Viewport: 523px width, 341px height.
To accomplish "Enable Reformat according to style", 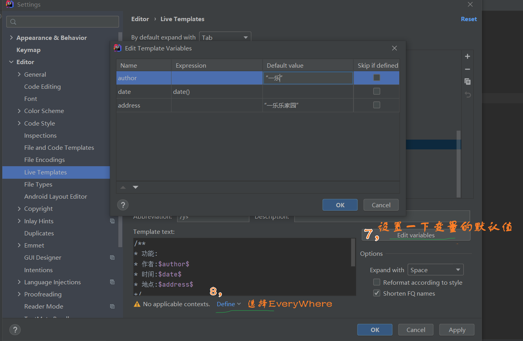I will tap(377, 282).
